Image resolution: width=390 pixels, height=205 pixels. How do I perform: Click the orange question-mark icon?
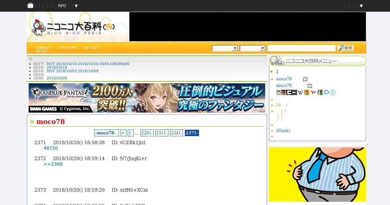tap(306, 92)
